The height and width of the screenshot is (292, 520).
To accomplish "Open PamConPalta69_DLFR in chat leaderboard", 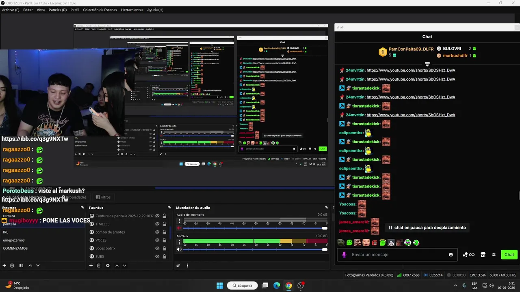I will 411,49.
